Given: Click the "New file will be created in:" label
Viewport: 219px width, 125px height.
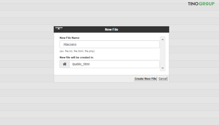Looking at the screenshot, I should [x=77, y=57].
